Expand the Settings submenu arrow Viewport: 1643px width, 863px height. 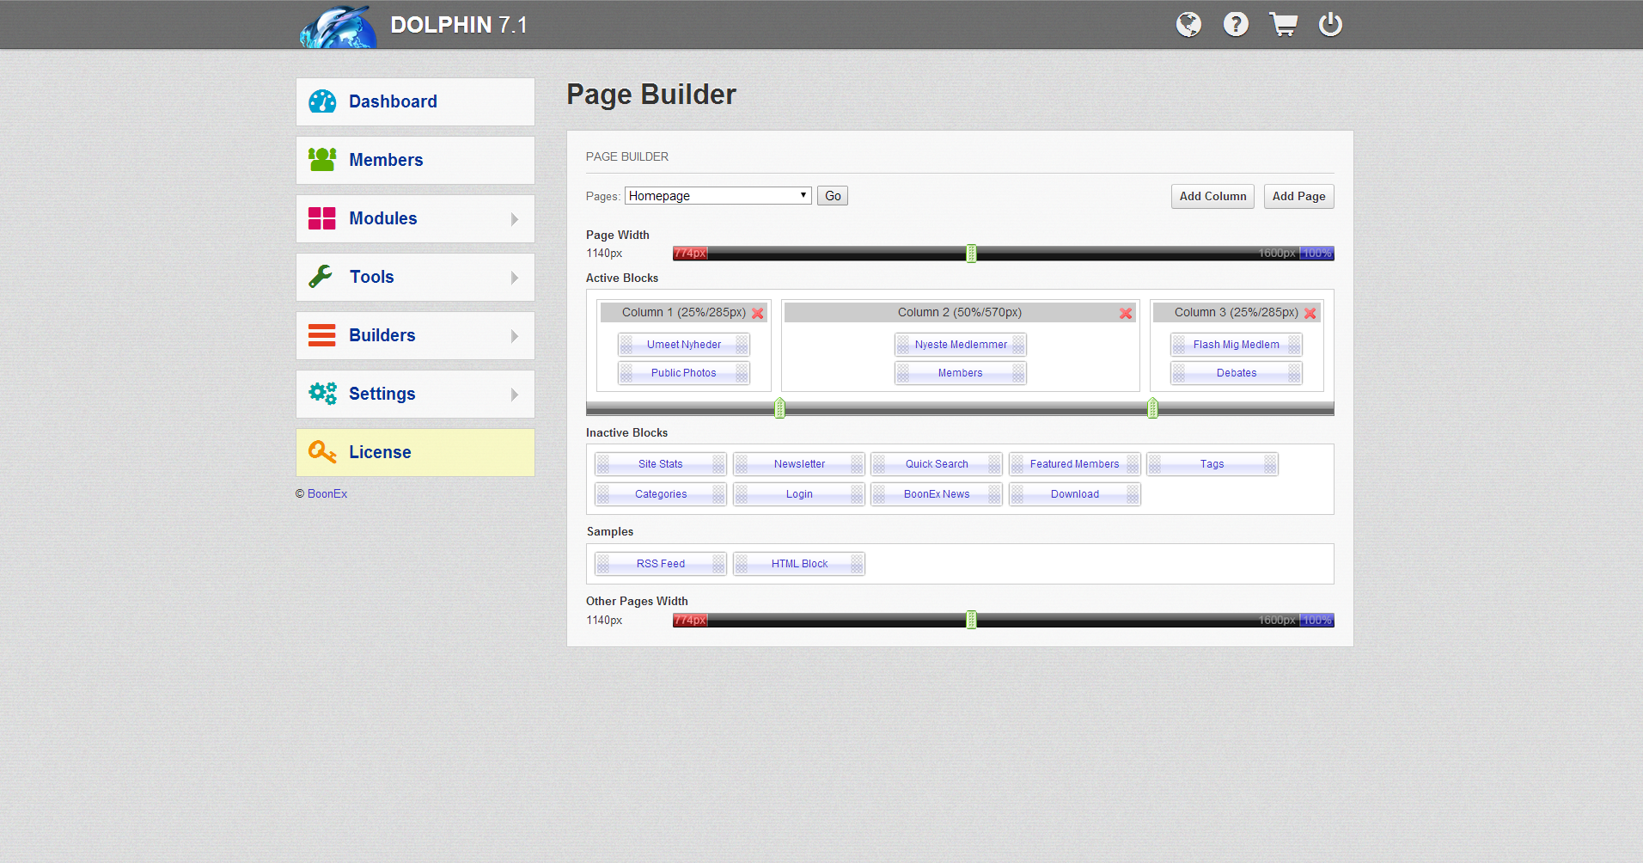[515, 395]
